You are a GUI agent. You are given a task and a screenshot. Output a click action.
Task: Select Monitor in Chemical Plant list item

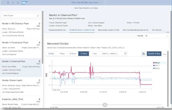(21, 68)
